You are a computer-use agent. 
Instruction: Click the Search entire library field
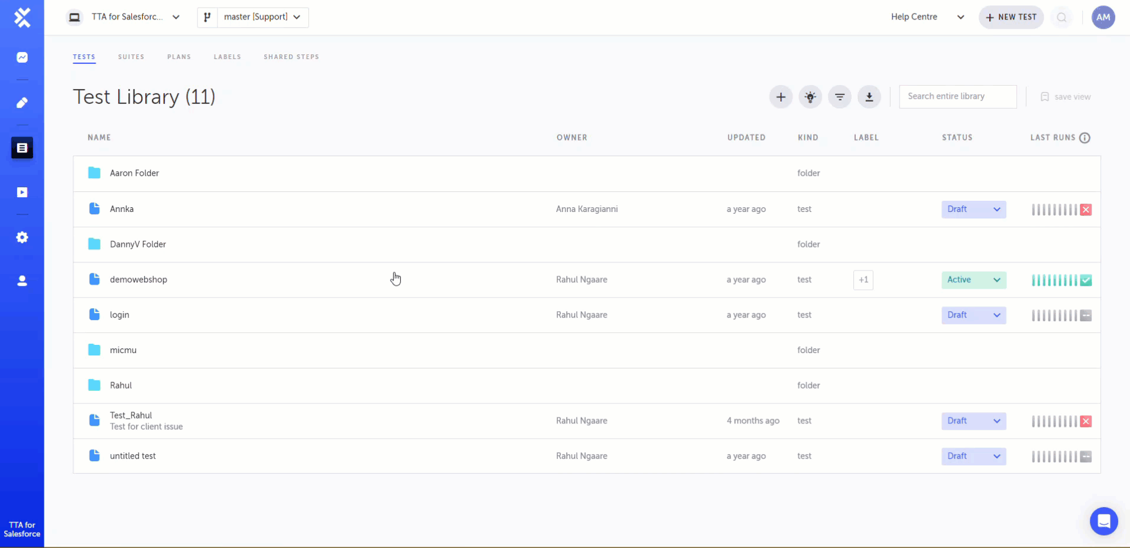pyautogui.click(x=958, y=97)
